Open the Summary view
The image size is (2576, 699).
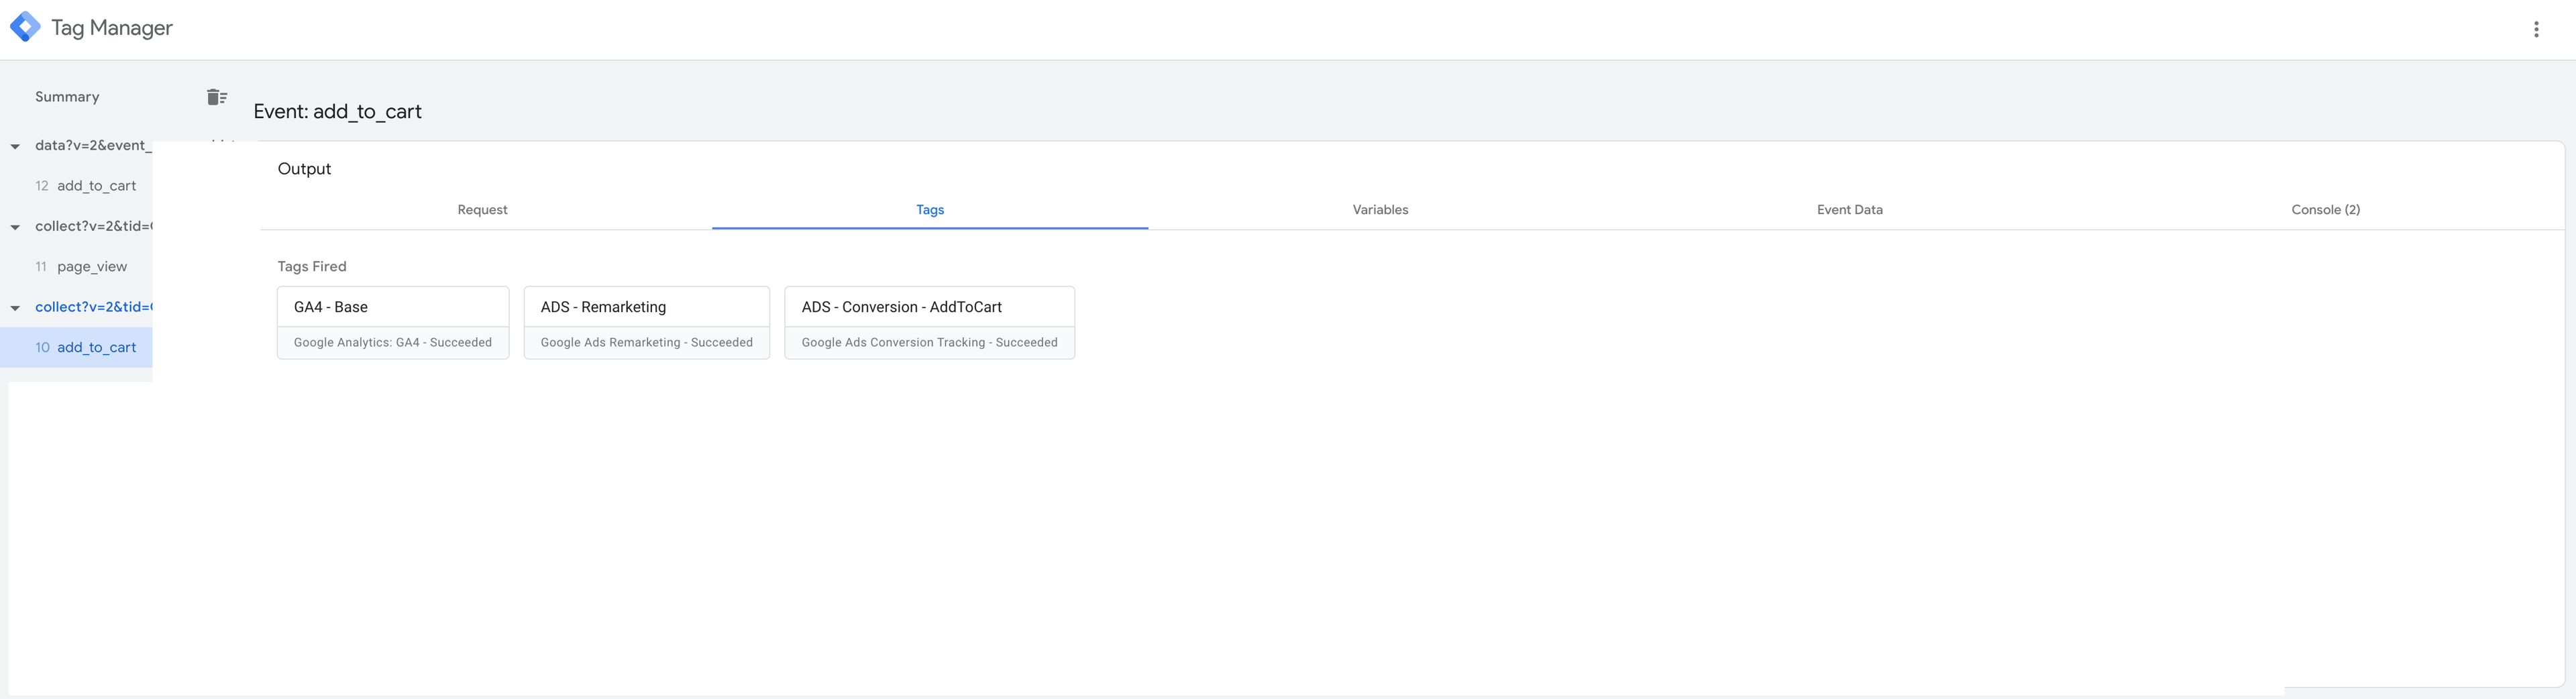67,97
